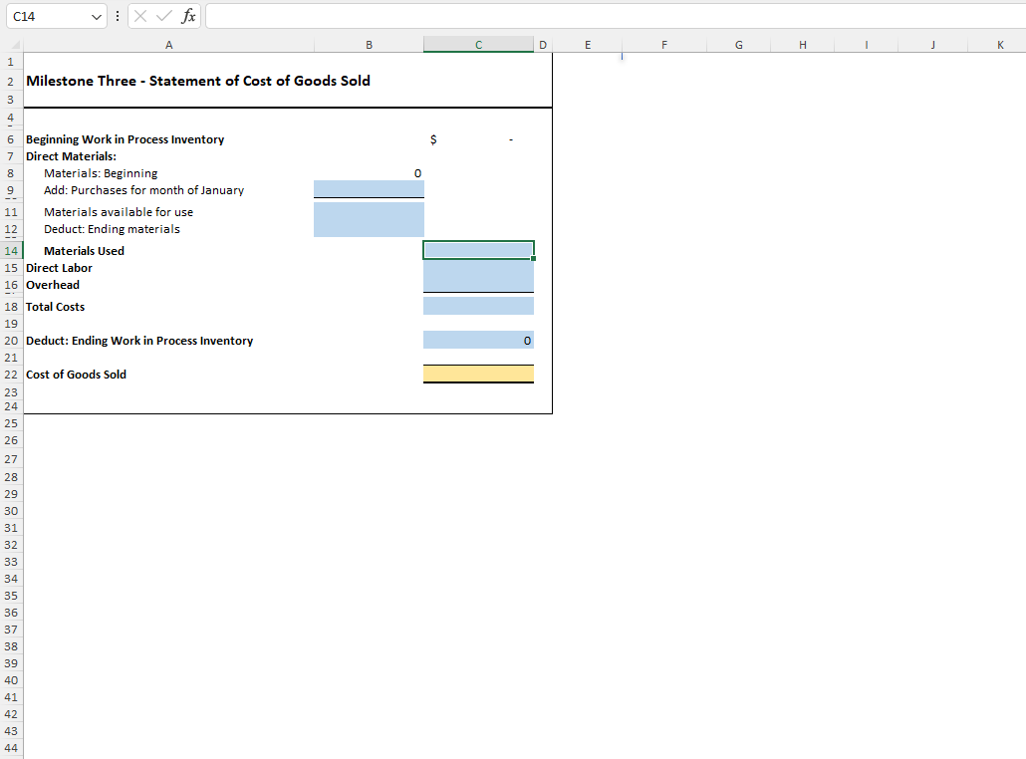Viewport: 1026px width, 759px height.
Task: Click the 'Direct Materials:' label cell
Action: 72,156
